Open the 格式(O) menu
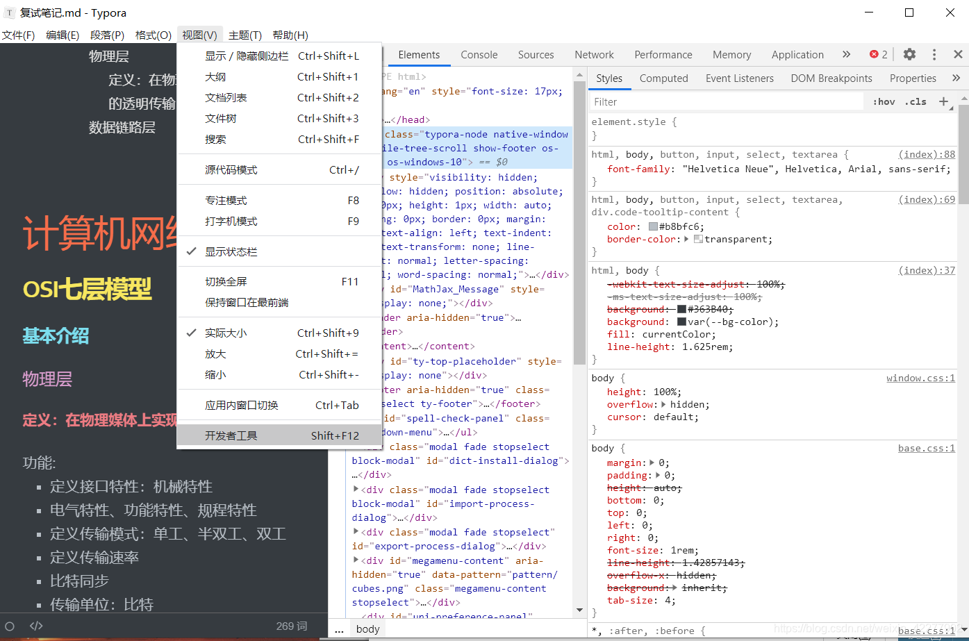 pyautogui.click(x=153, y=35)
